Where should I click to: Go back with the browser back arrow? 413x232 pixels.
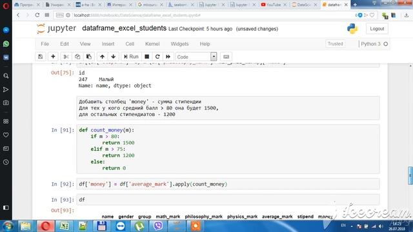pyautogui.click(x=18, y=15)
